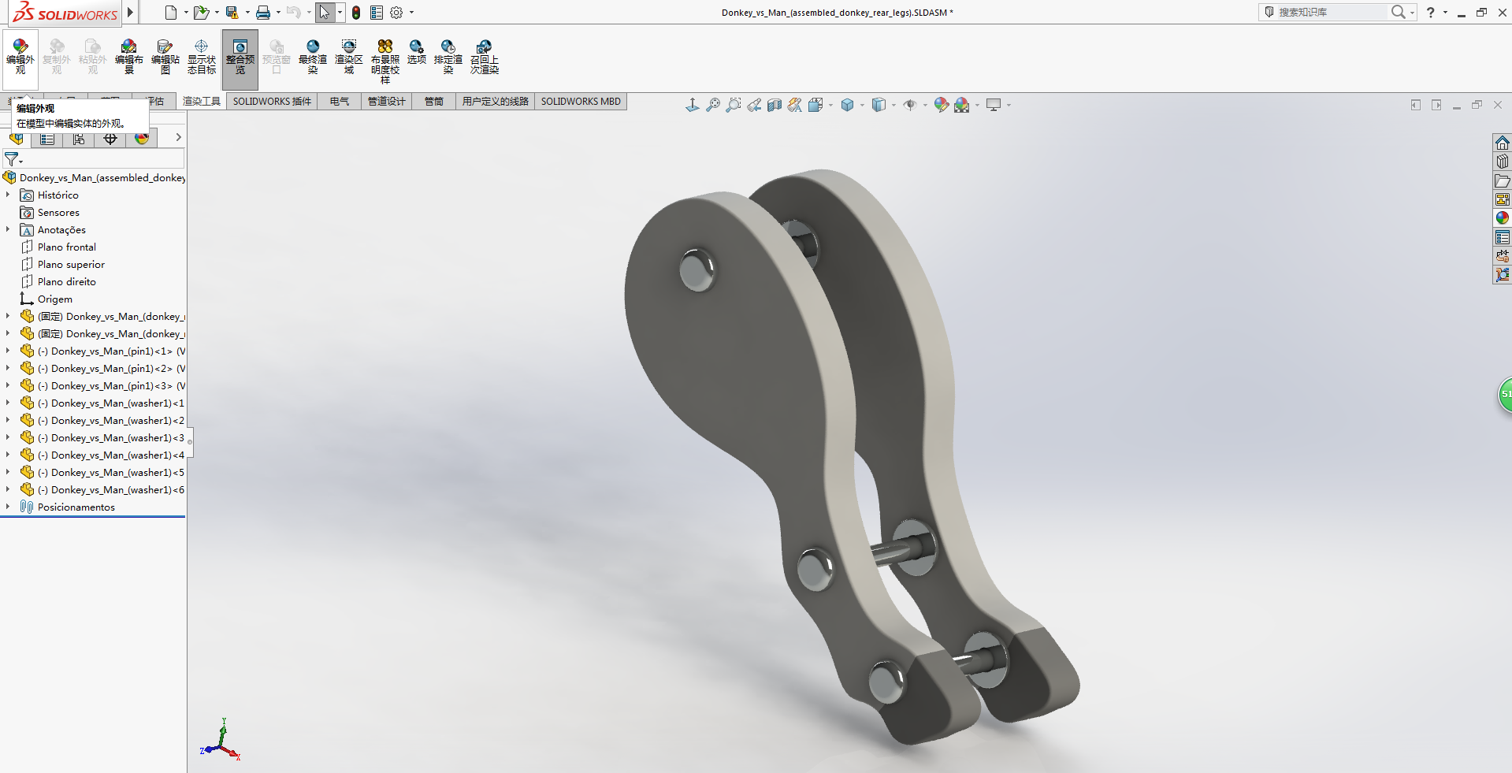Viewport: 1512px width, 773px height.
Task: Open render Options (选项)
Action: coord(417,52)
